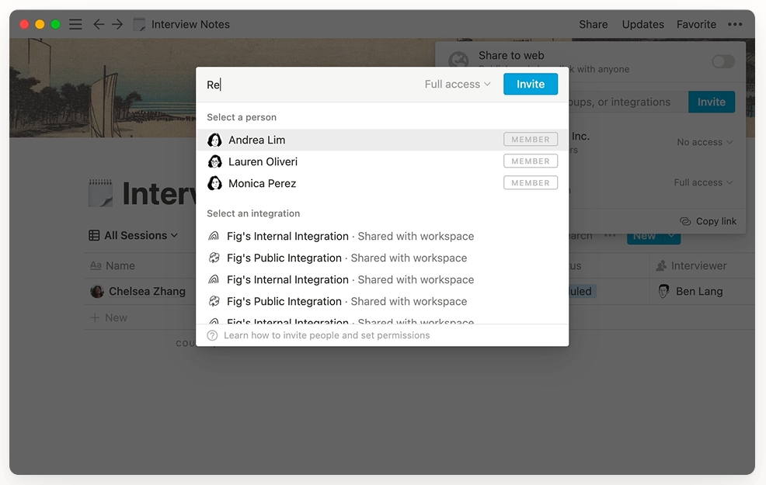This screenshot has height=485, width=766.
Task: Select the second Fig's Public Integration row
Action: (x=382, y=302)
